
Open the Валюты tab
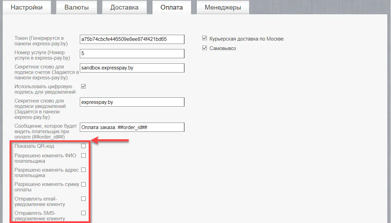click(x=76, y=7)
